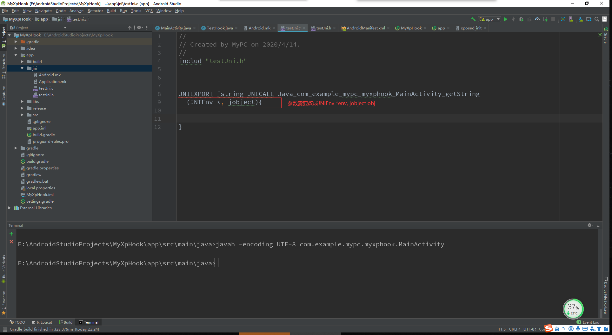Image resolution: width=612 pixels, height=335 pixels.
Task: Expand the .idea folder
Action: [16, 48]
